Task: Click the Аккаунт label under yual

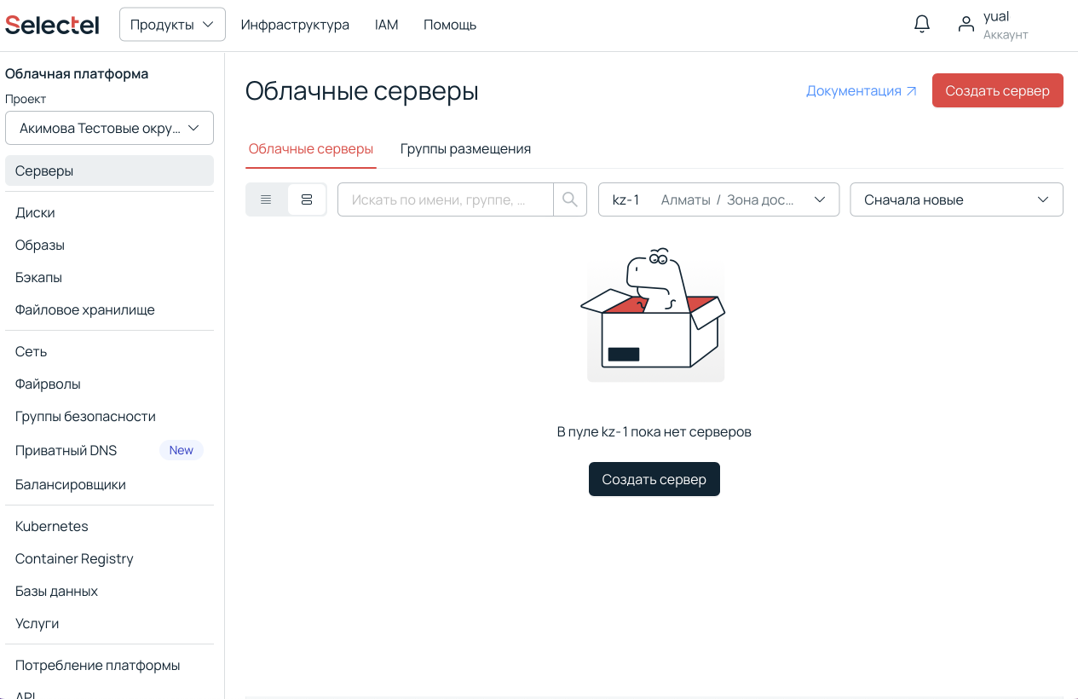Action: pos(1006,35)
